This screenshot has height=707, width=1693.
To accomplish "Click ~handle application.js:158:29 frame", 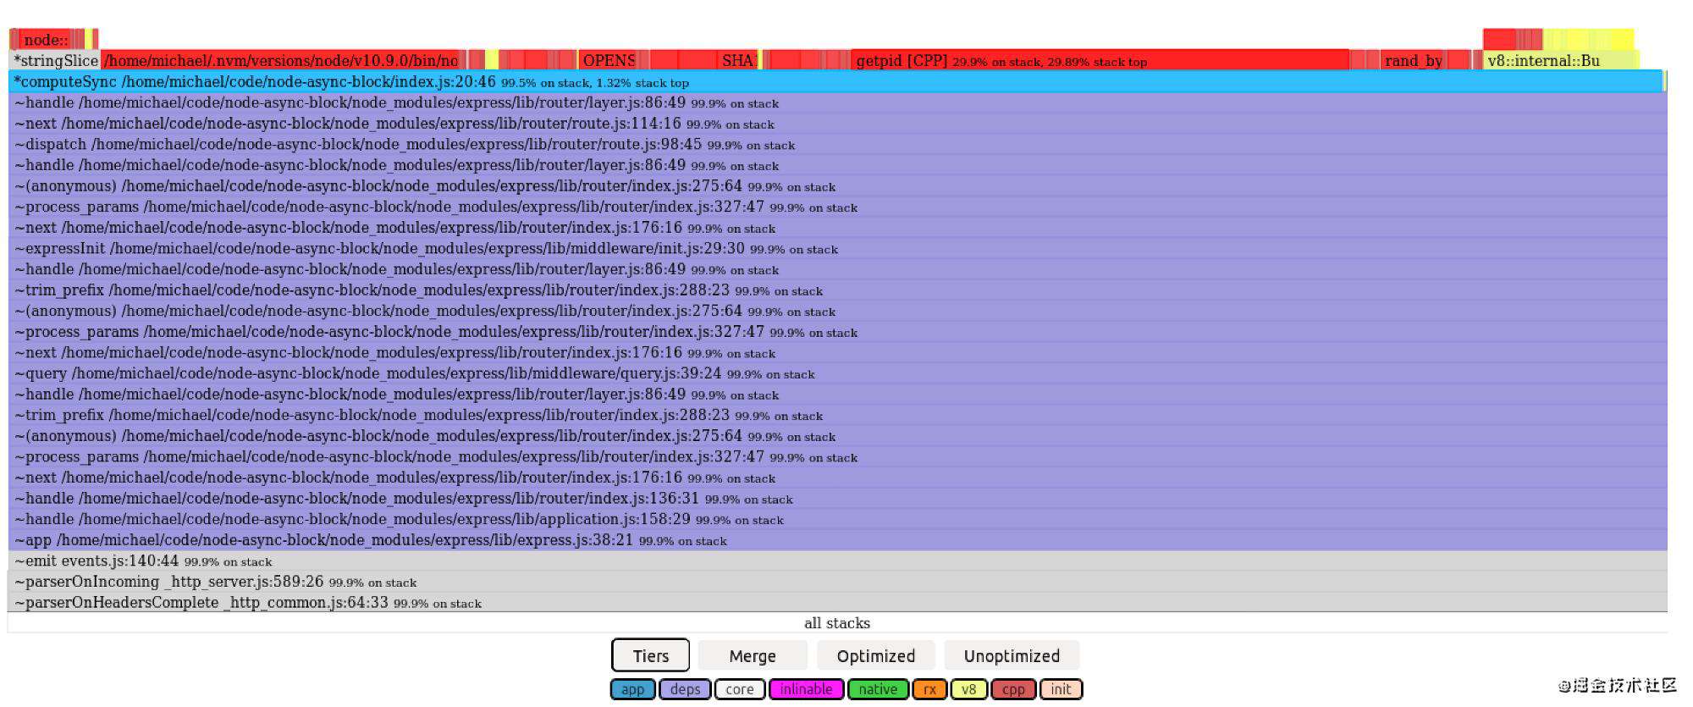I will (838, 519).
